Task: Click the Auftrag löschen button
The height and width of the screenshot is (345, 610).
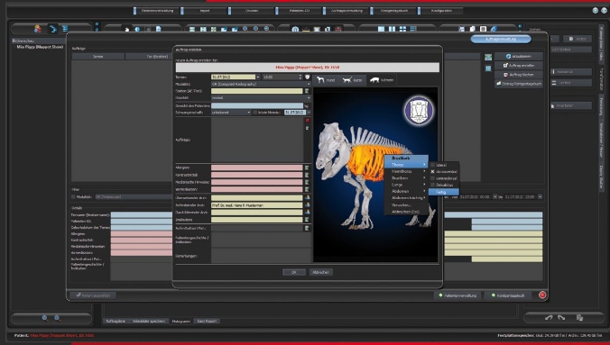Action: pyautogui.click(x=519, y=74)
